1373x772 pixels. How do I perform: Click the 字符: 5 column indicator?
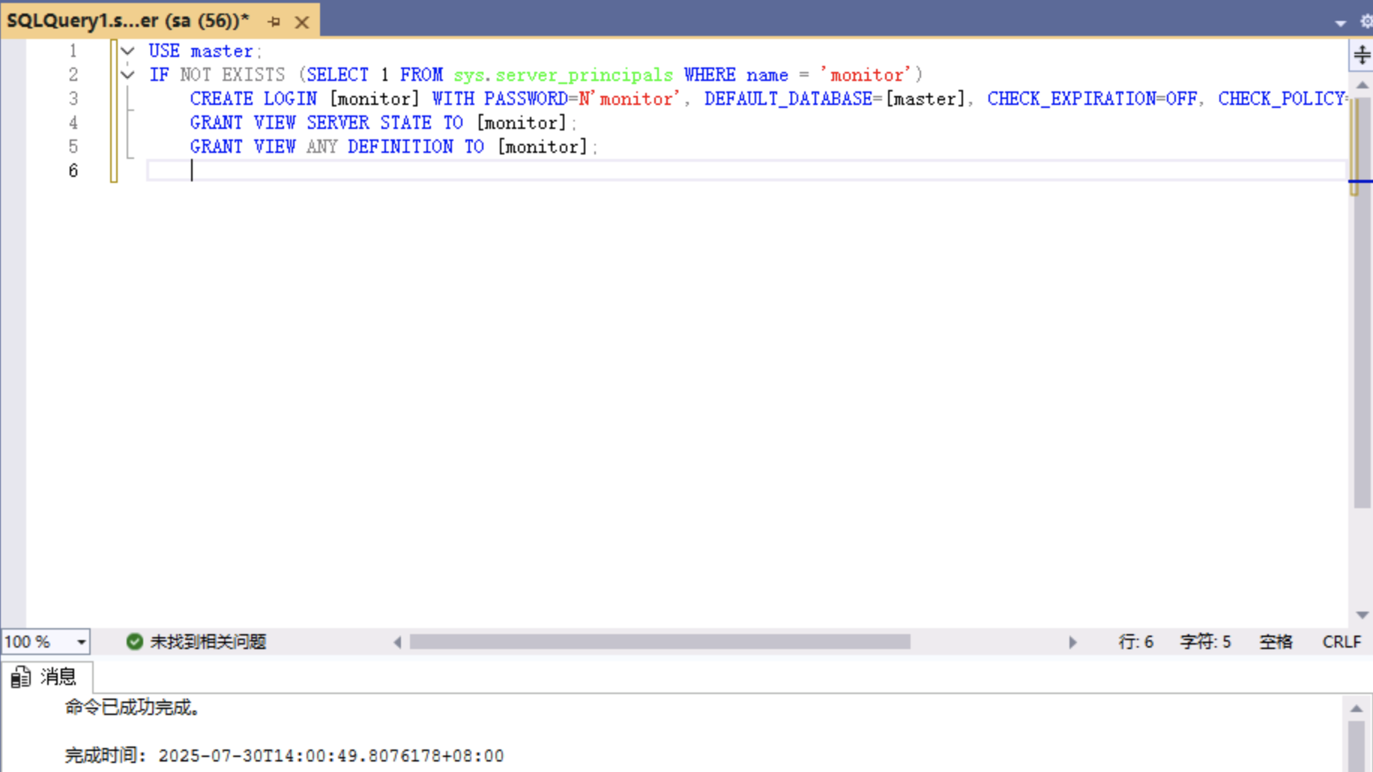[x=1204, y=642]
